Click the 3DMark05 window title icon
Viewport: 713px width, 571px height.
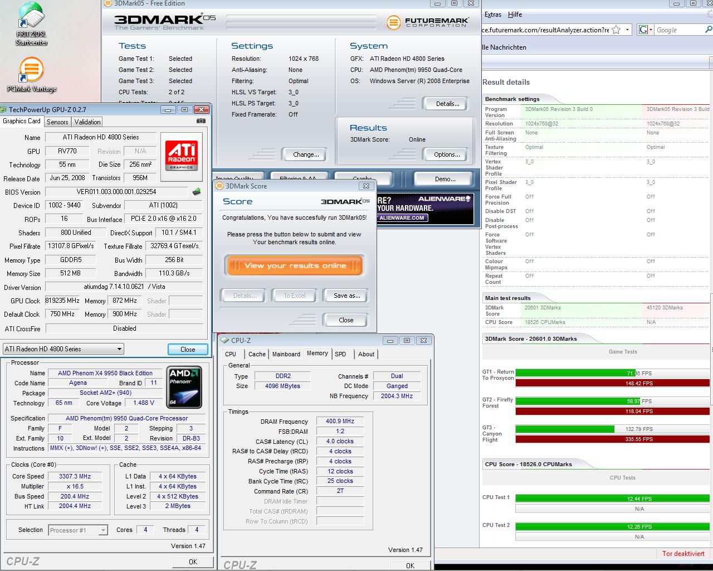click(x=108, y=3)
